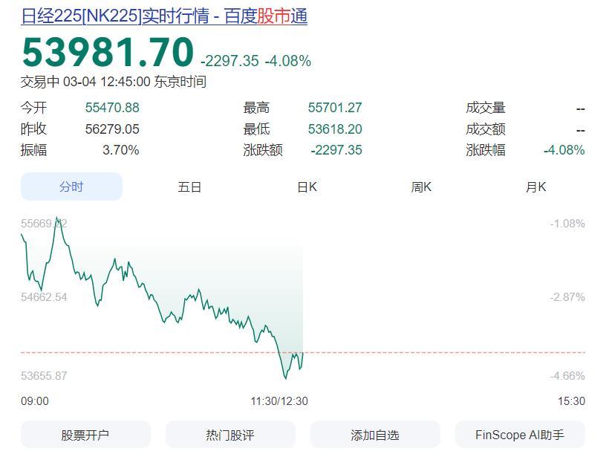This screenshot has width=609, height=457.
Task: Click the 11:30/12:30 midday axis label
Action: (x=279, y=401)
